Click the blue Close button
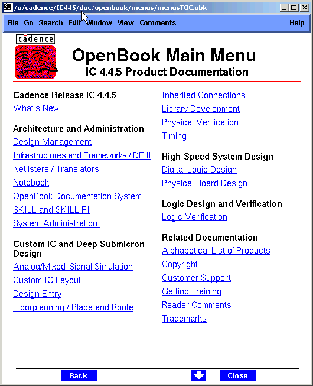Screen dimensions: 313x386 pos(238,376)
